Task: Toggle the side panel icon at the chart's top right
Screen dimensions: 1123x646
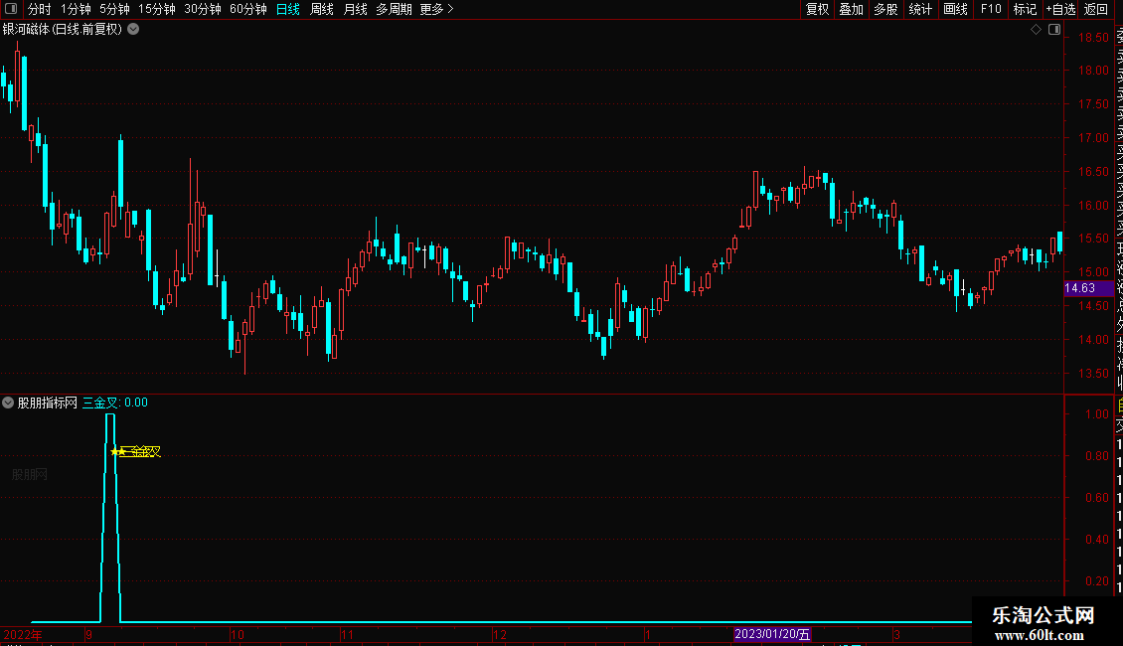Action: tap(1054, 30)
